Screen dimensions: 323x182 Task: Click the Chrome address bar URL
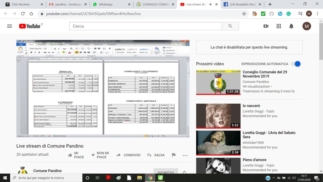click(x=93, y=14)
